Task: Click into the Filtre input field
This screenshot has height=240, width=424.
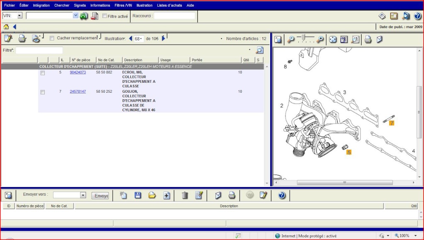Action: tap(39, 50)
